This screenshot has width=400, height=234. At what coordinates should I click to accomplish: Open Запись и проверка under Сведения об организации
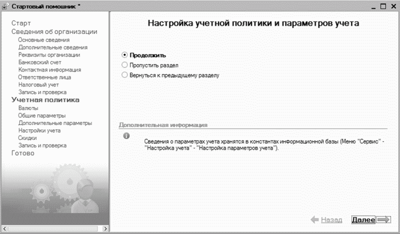coord(42,92)
